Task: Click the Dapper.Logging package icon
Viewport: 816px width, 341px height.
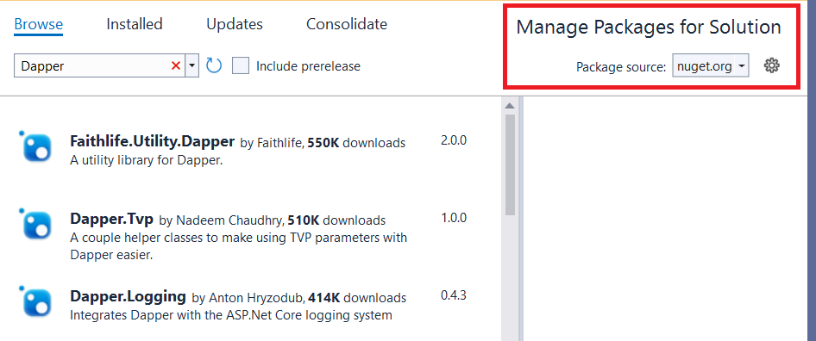Action: coord(36,302)
